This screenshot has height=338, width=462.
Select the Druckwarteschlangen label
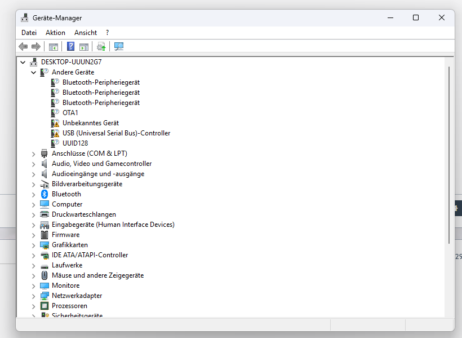coord(84,214)
